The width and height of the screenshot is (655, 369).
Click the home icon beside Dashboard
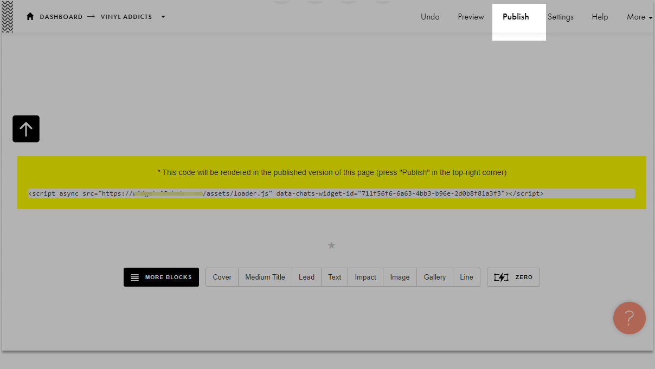pos(30,17)
